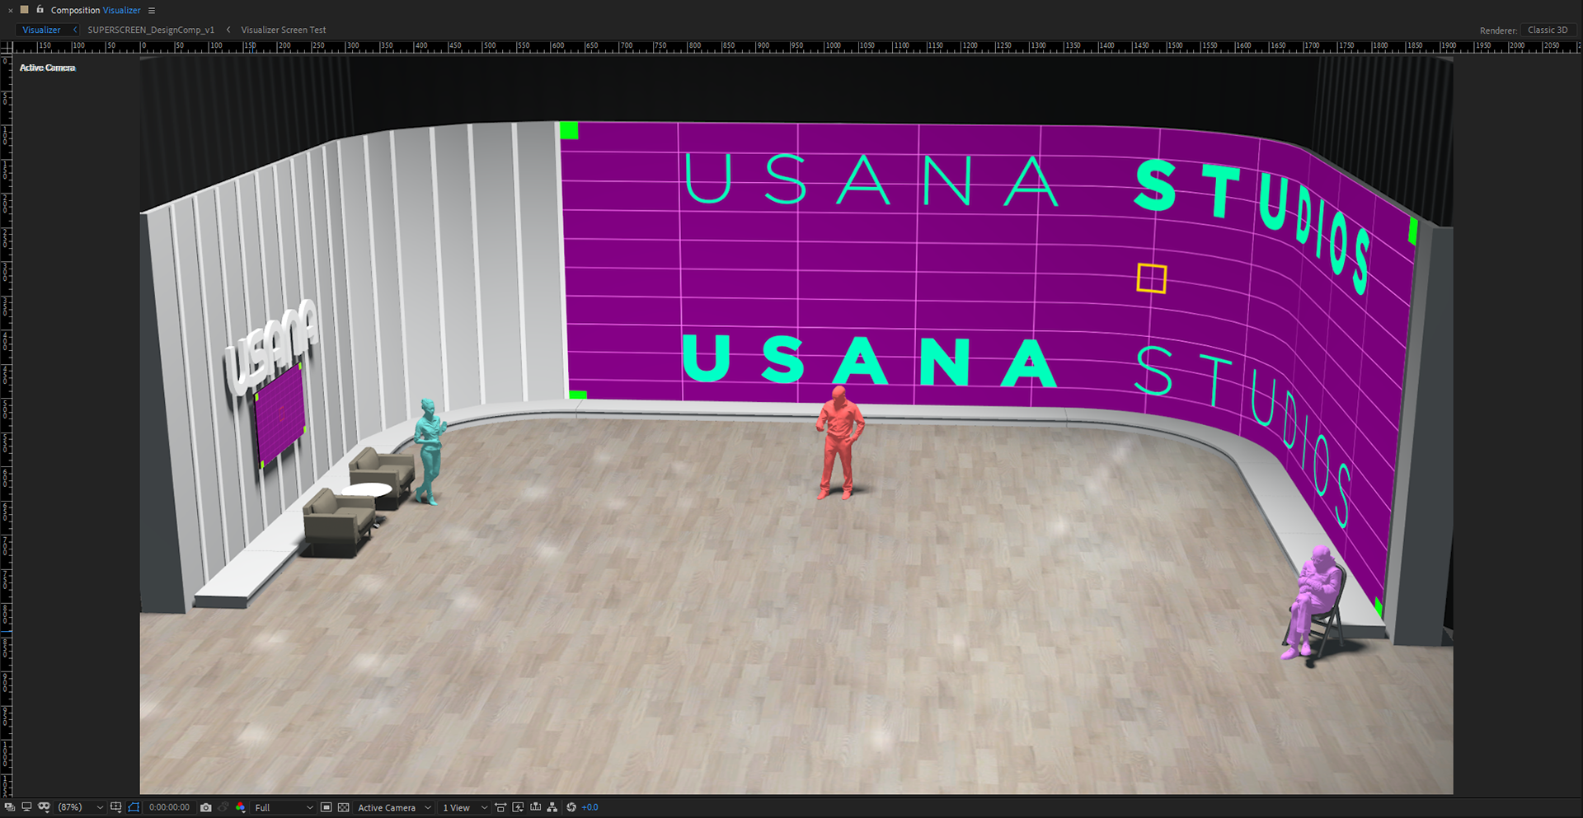Toggle the viewer lock icon
The height and width of the screenshot is (818, 1583).
[x=40, y=10]
